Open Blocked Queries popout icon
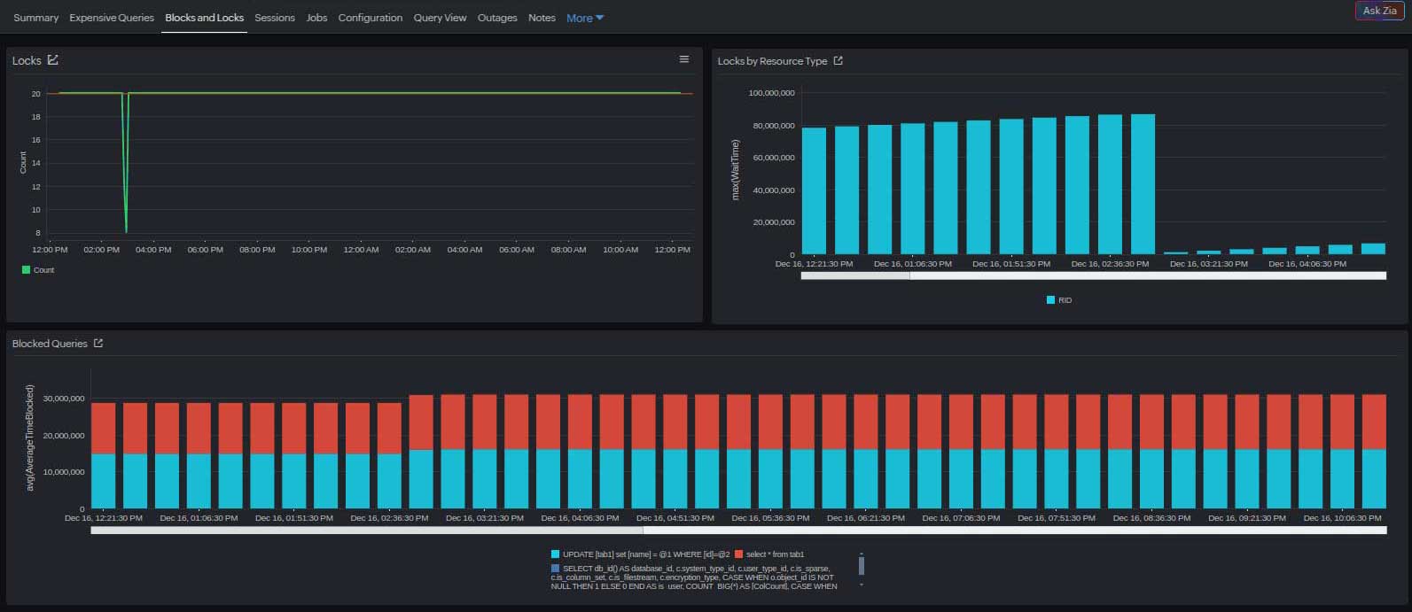The width and height of the screenshot is (1412, 612). tap(98, 344)
